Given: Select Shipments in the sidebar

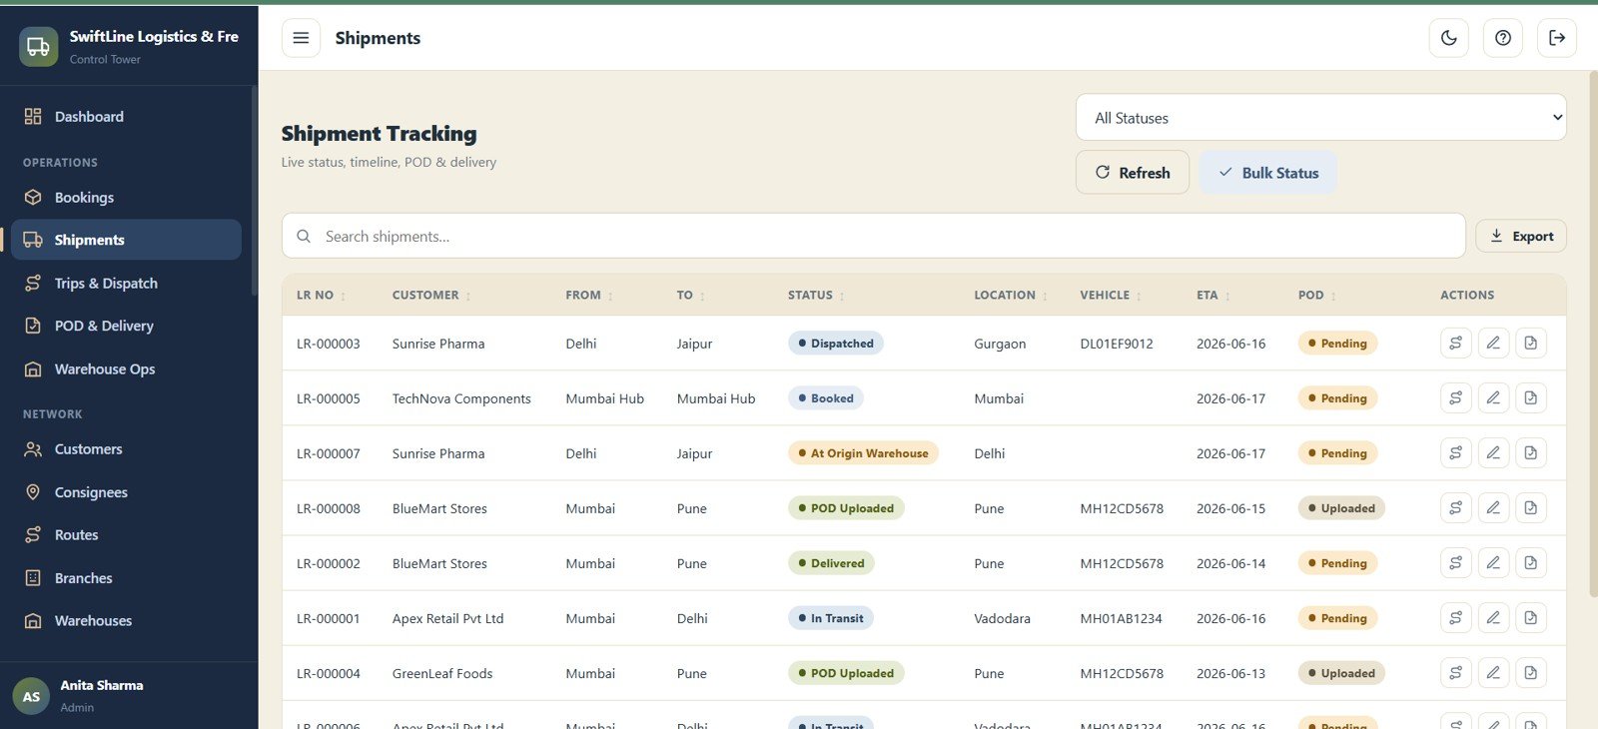Looking at the screenshot, I should coord(126,240).
